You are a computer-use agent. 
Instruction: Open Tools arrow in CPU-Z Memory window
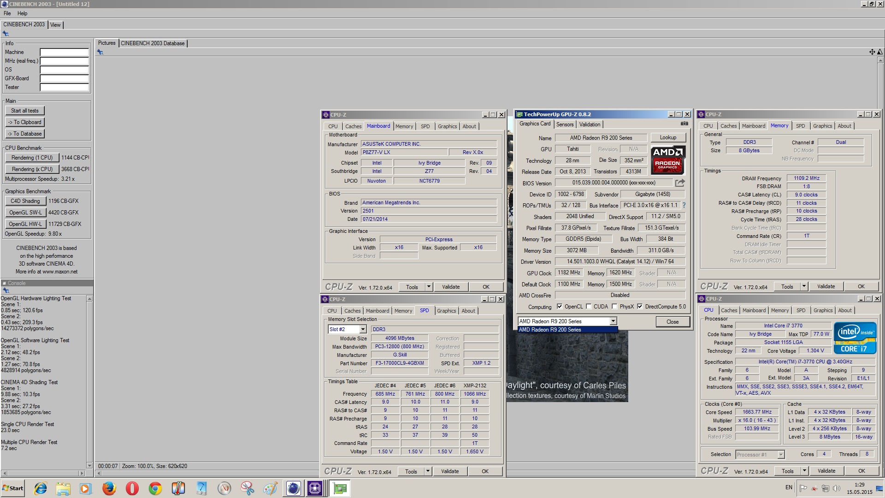point(804,286)
